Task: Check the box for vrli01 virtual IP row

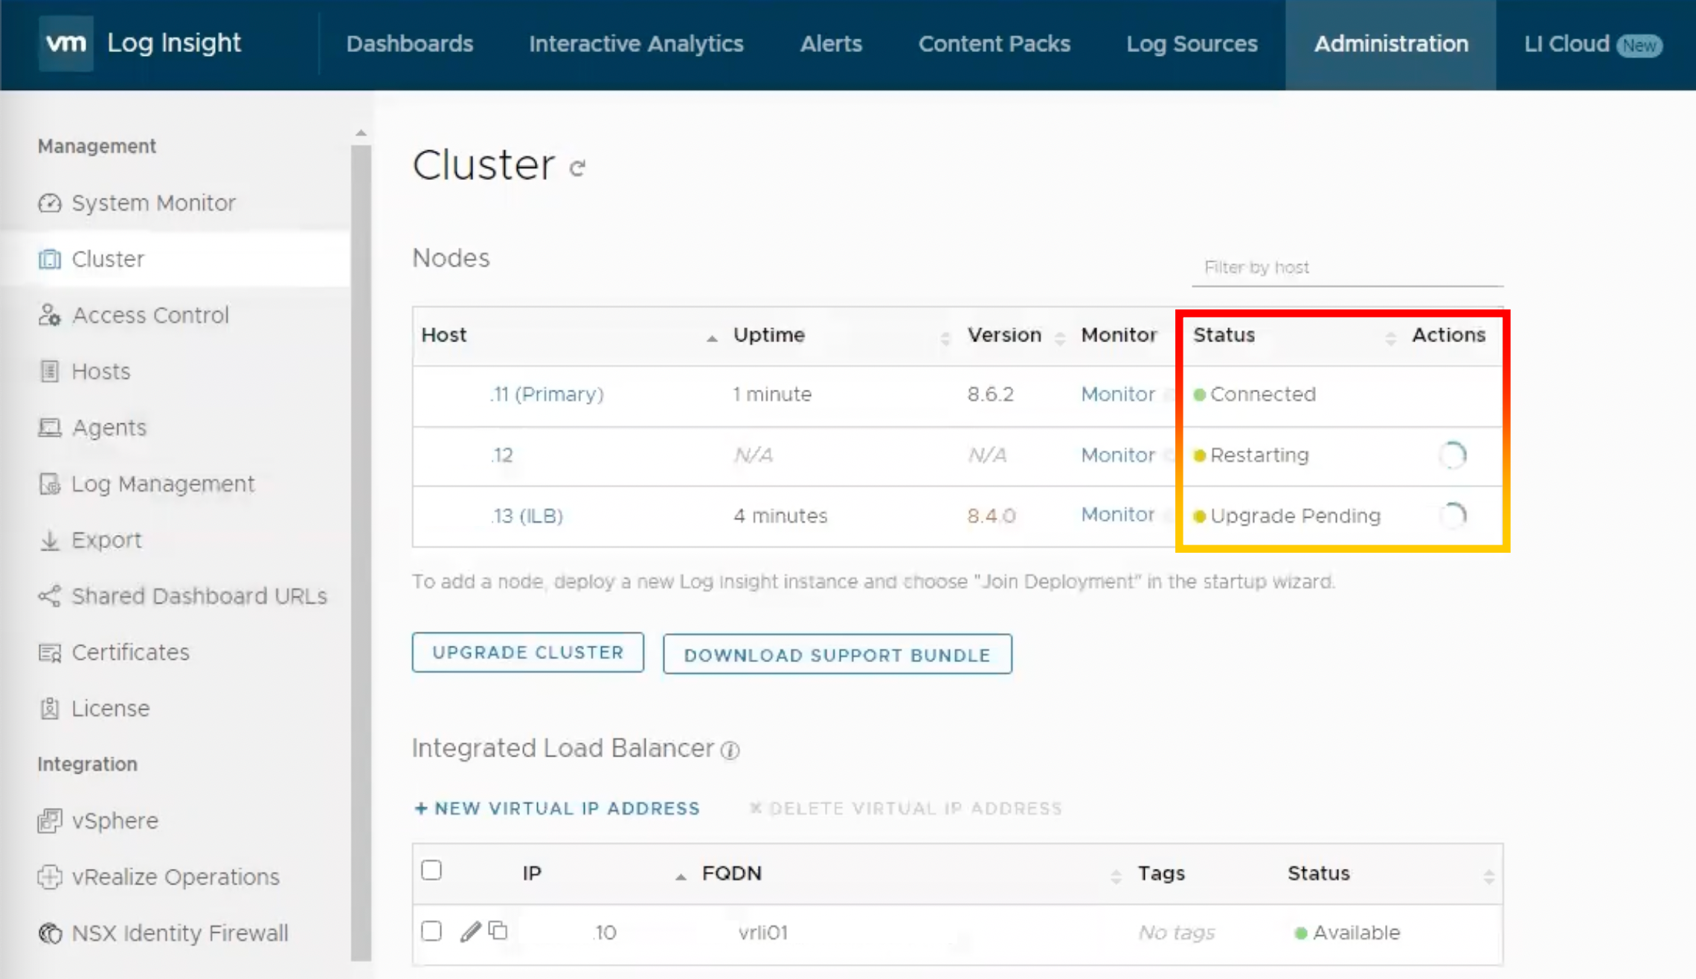Action: (431, 931)
